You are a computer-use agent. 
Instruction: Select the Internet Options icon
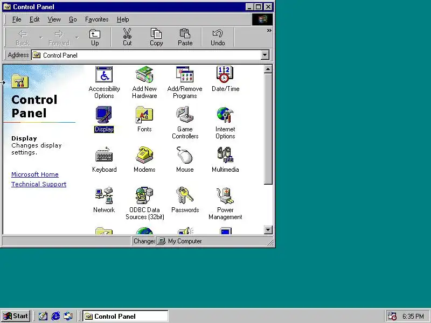[225, 123]
